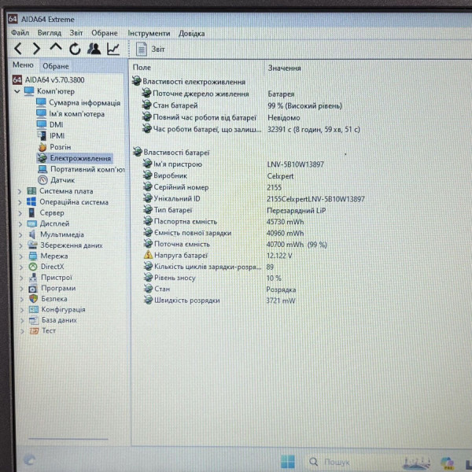The height and width of the screenshot is (472, 472).
Task: Select the Мультимедіа speaker icon
Action: [x=32, y=234]
